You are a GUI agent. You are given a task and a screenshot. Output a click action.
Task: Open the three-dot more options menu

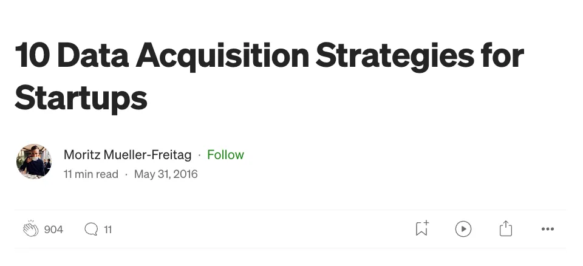pyautogui.click(x=548, y=229)
